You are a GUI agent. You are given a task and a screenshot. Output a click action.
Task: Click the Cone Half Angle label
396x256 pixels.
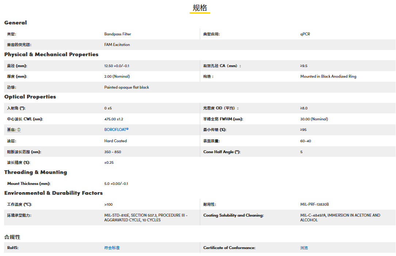pyautogui.click(x=221, y=152)
